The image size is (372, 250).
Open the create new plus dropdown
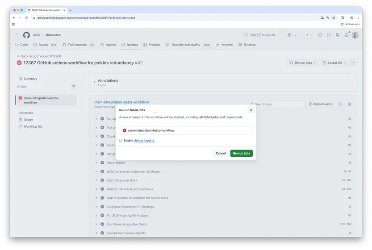click(x=309, y=35)
